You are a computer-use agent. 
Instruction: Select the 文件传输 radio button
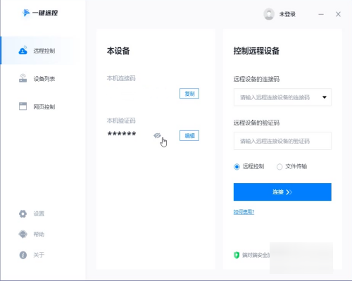[279, 167]
